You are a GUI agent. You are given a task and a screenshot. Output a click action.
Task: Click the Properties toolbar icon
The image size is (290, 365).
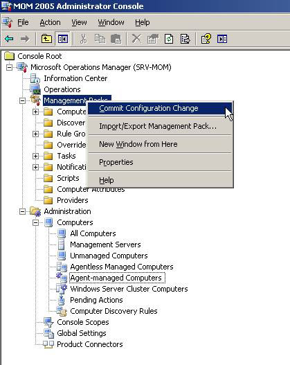coord(153,39)
